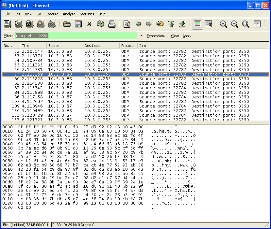Select packet number 60 row
The image size is (271, 229).
tap(135, 79)
